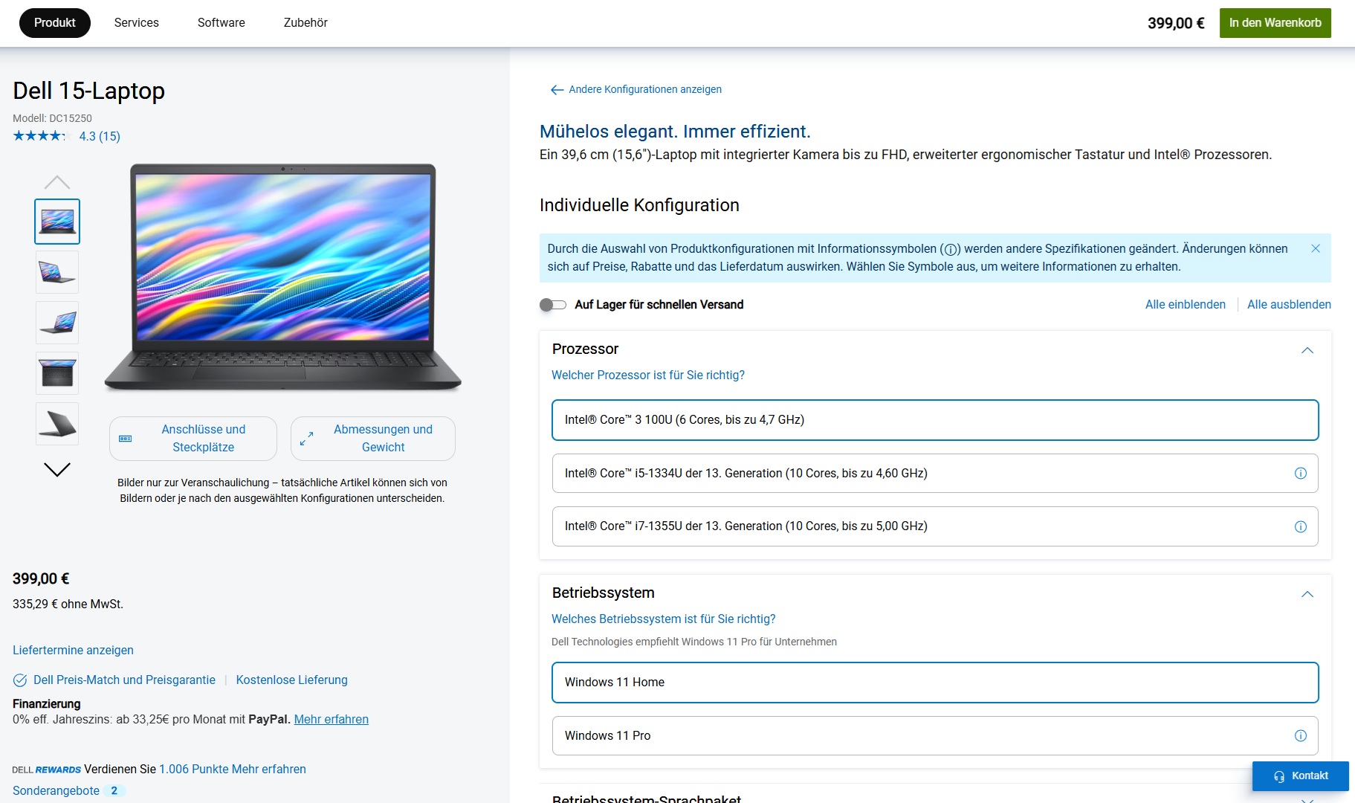Open Dell Preis-Match und Preisgarantie link
This screenshot has height=803, width=1355.
[124, 680]
